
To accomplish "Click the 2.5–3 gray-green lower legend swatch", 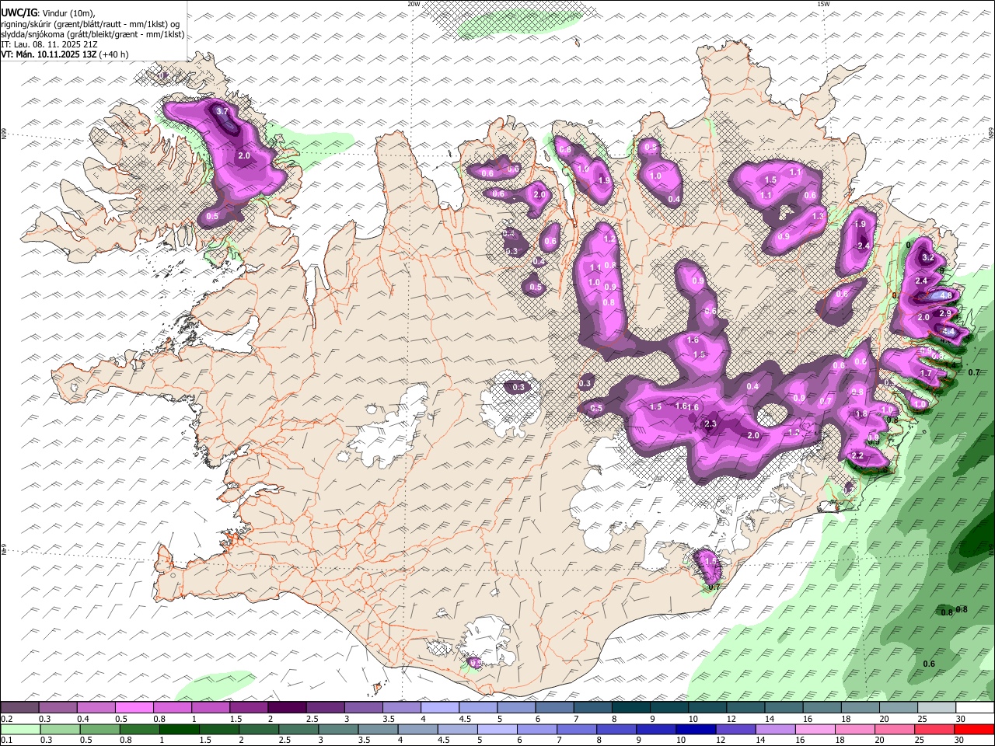I will pos(298,730).
